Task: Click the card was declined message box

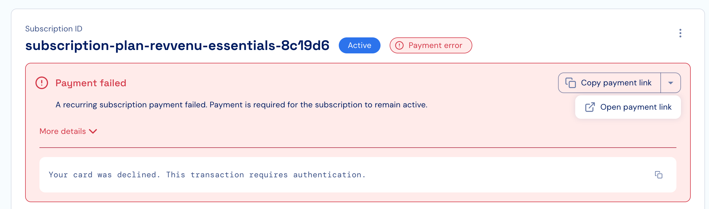Action: point(358,175)
